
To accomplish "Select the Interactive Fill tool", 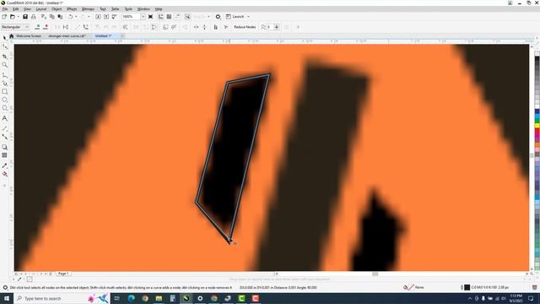I will tap(5, 174).
